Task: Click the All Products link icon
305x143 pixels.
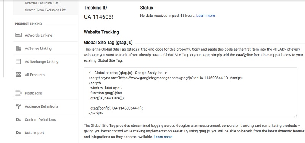Action: click(18, 75)
